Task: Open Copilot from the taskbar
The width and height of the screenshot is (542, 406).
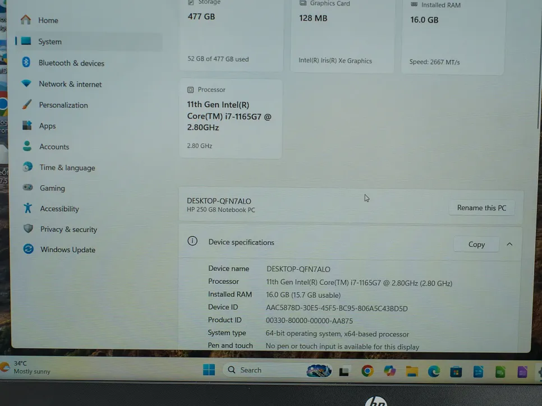Action: 389,371
